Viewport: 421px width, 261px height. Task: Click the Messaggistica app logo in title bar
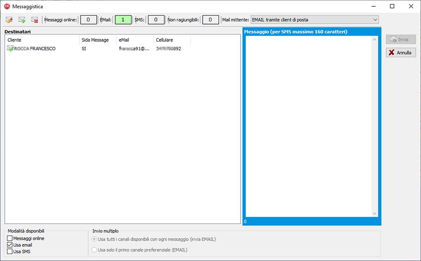(7, 6)
